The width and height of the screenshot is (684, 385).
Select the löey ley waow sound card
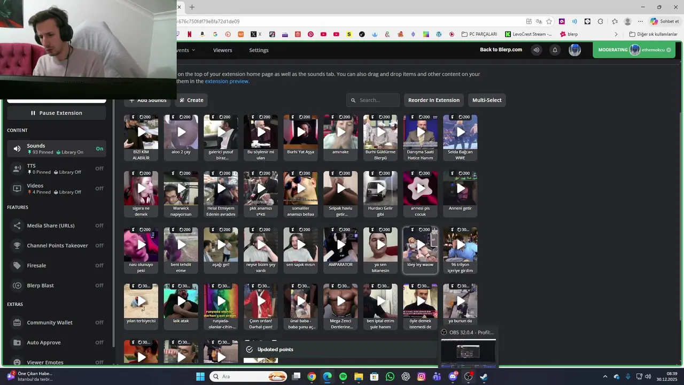(x=421, y=250)
